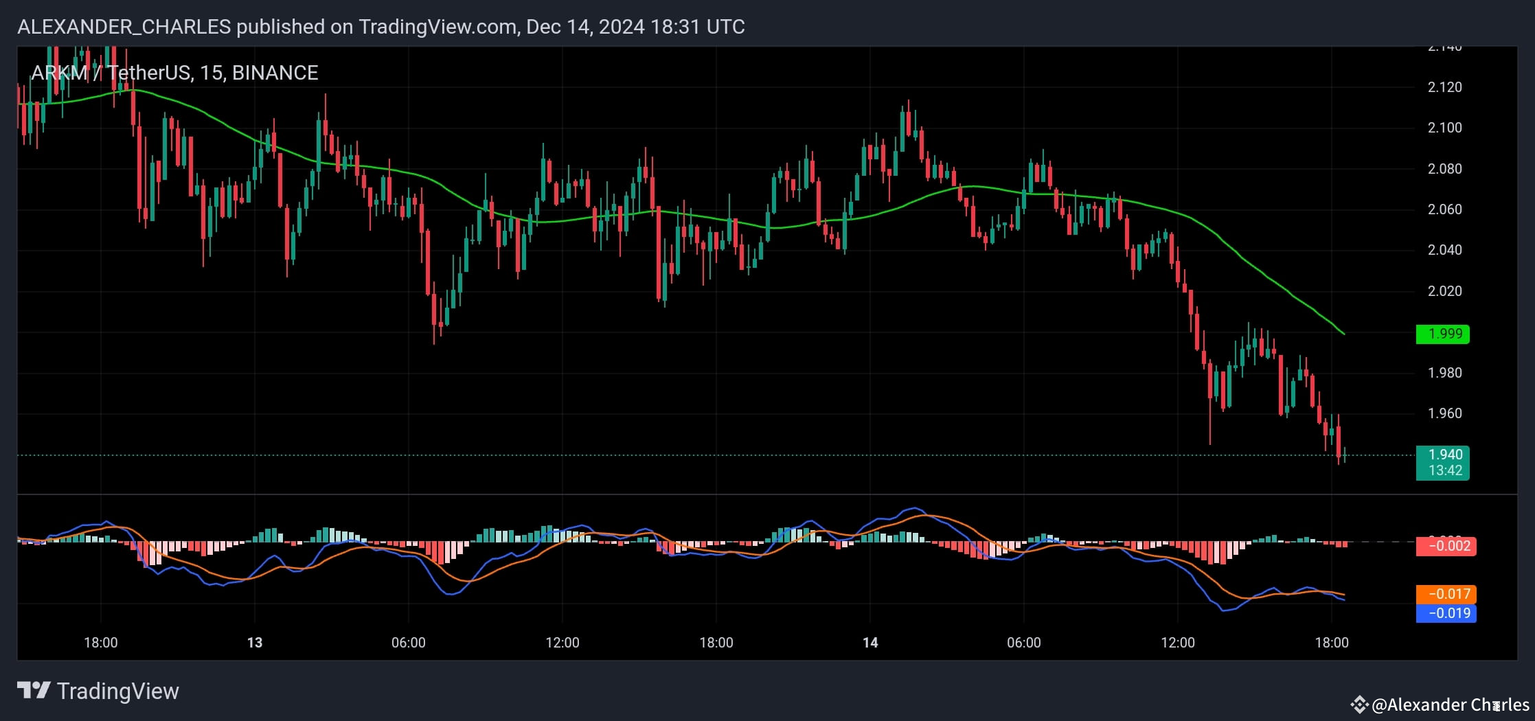Click the date label 13 on time axis

click(x=255, y=643)
